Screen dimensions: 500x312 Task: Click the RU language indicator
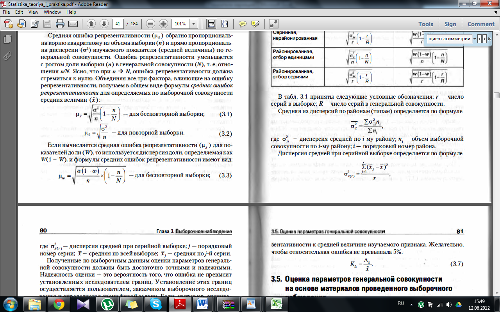coord(400,303)
